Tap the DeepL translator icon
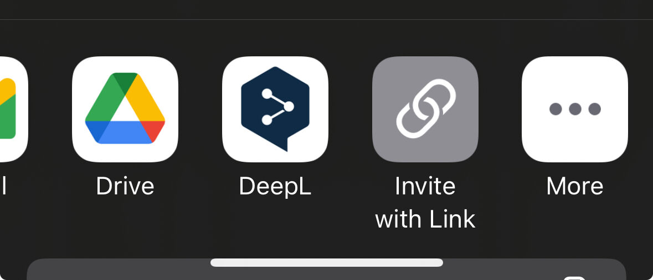Screen dimensions: 653x280 [275, 109]
